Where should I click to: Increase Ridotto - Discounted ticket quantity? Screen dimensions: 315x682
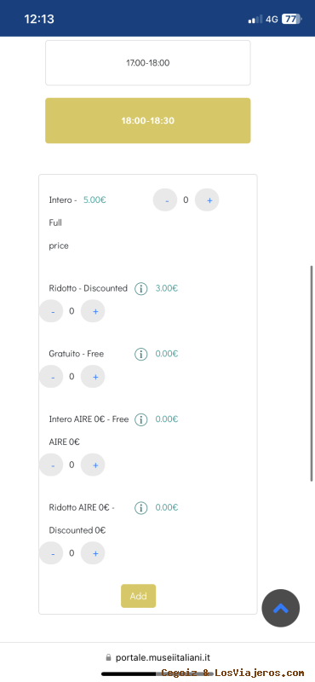[93, 311]
